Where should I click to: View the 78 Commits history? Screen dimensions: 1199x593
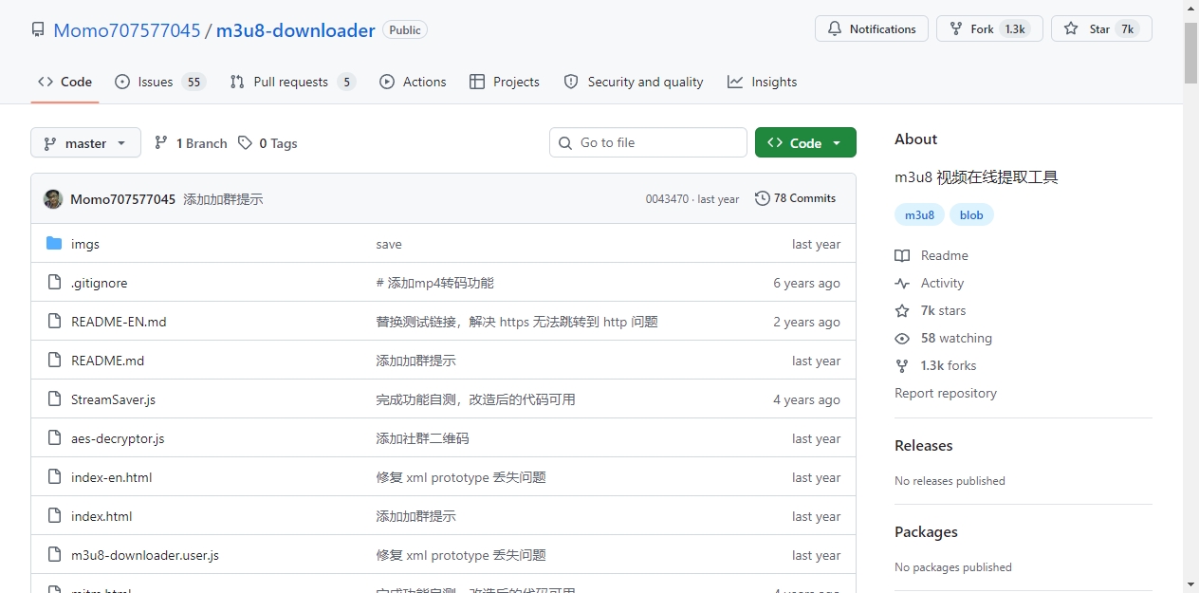[x=795, y=198]
